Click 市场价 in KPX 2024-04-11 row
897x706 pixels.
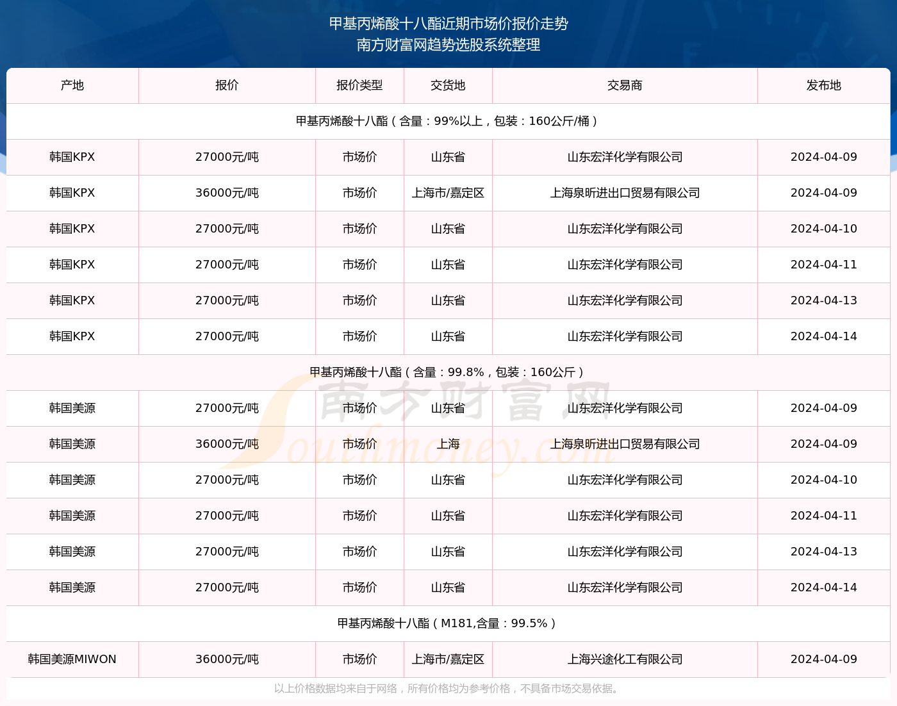(x=359, y=265)
